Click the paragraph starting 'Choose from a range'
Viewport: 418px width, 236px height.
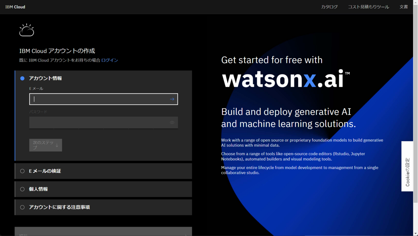pos(293,156)
